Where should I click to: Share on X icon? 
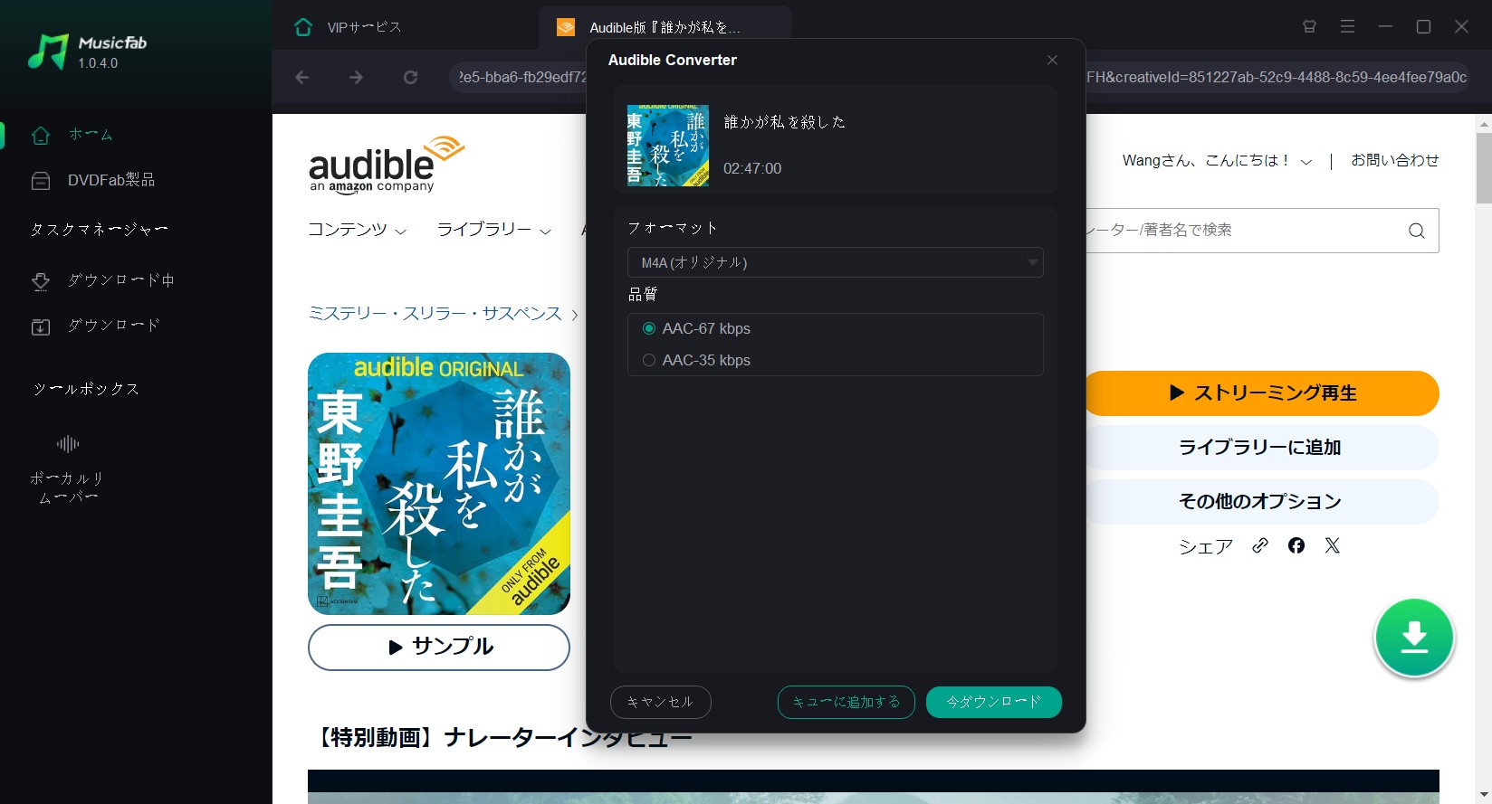coord(1332,545)
